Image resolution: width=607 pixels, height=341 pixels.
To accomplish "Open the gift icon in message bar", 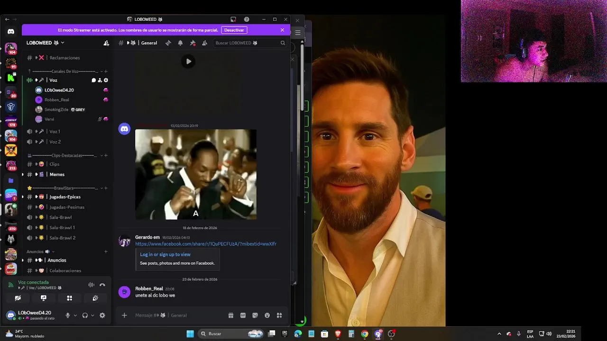I will pyautogui.click(x=230, y=315).
